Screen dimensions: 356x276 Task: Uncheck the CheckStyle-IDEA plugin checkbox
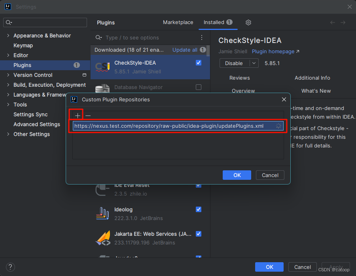199,63
